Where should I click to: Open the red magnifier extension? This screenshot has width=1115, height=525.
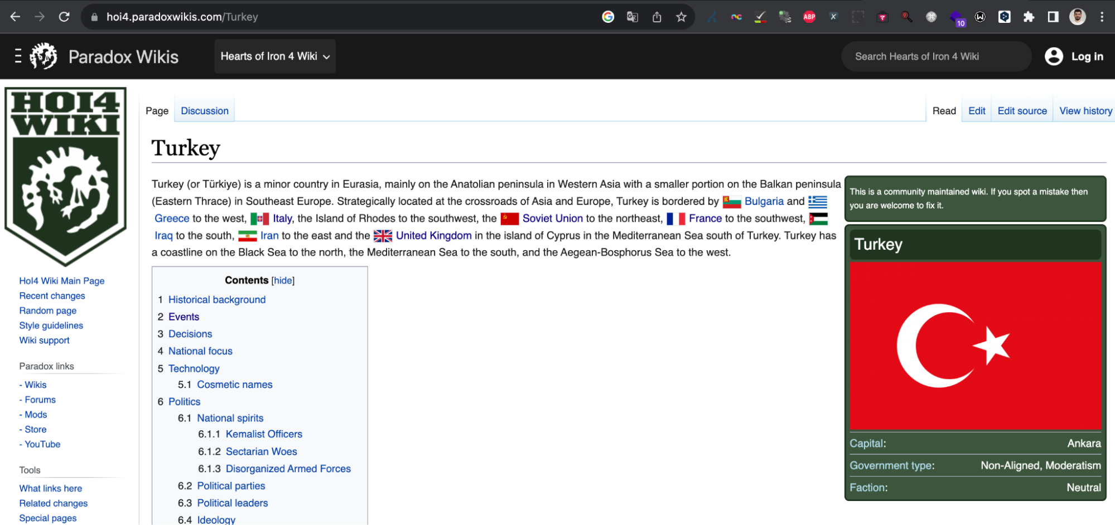(x=907, y=17)
